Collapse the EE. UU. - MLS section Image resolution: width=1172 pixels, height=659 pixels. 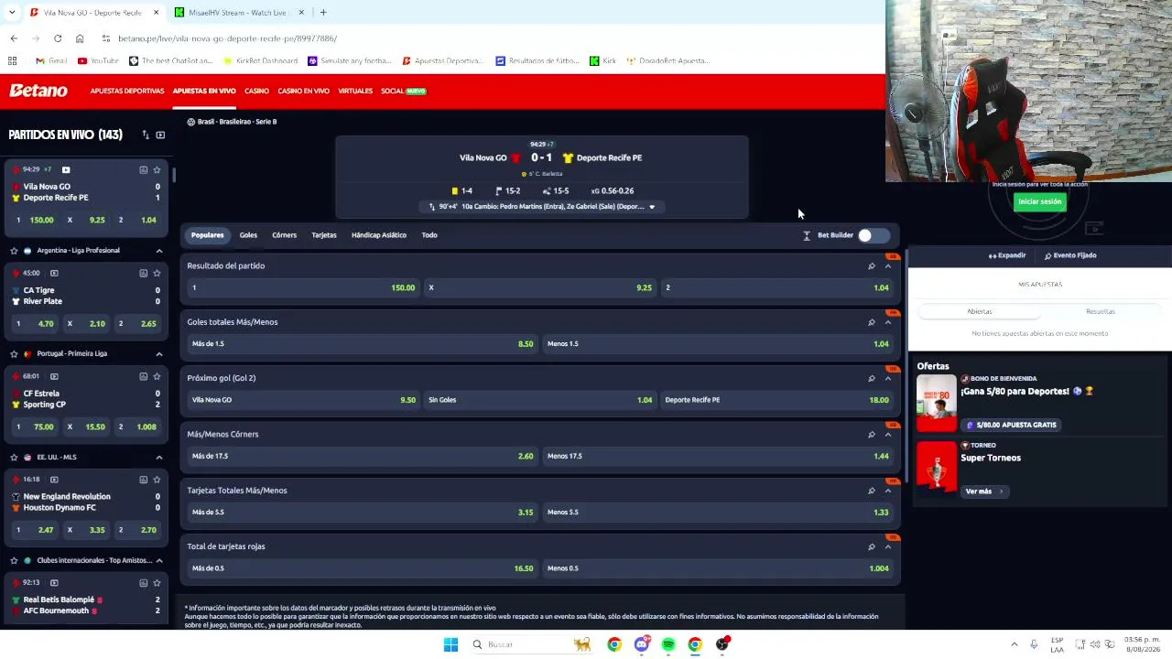[159, 457]
